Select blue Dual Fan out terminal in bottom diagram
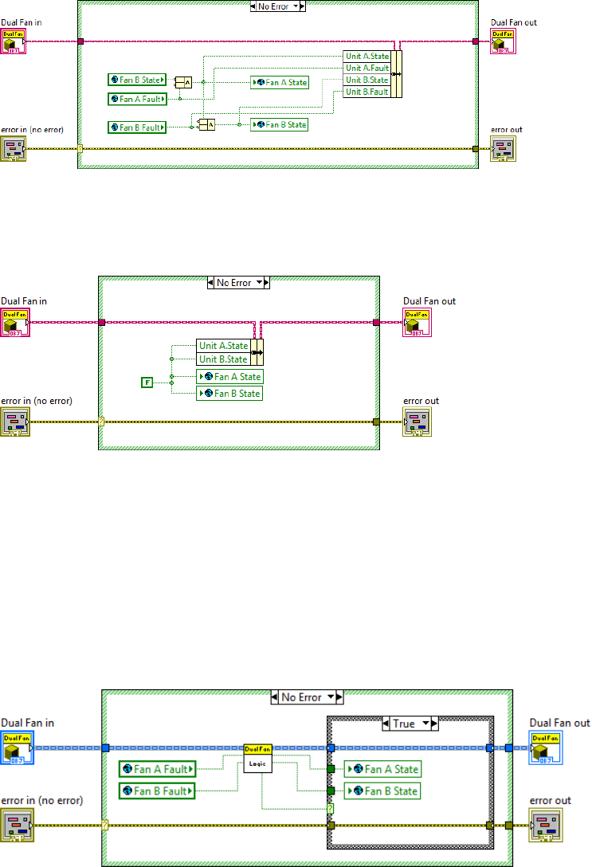592x867 pixels. tap(546, 747)
